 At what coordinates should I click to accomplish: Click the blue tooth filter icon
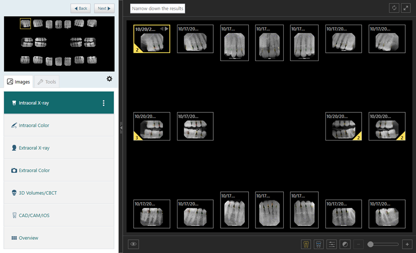coord(319,244)
